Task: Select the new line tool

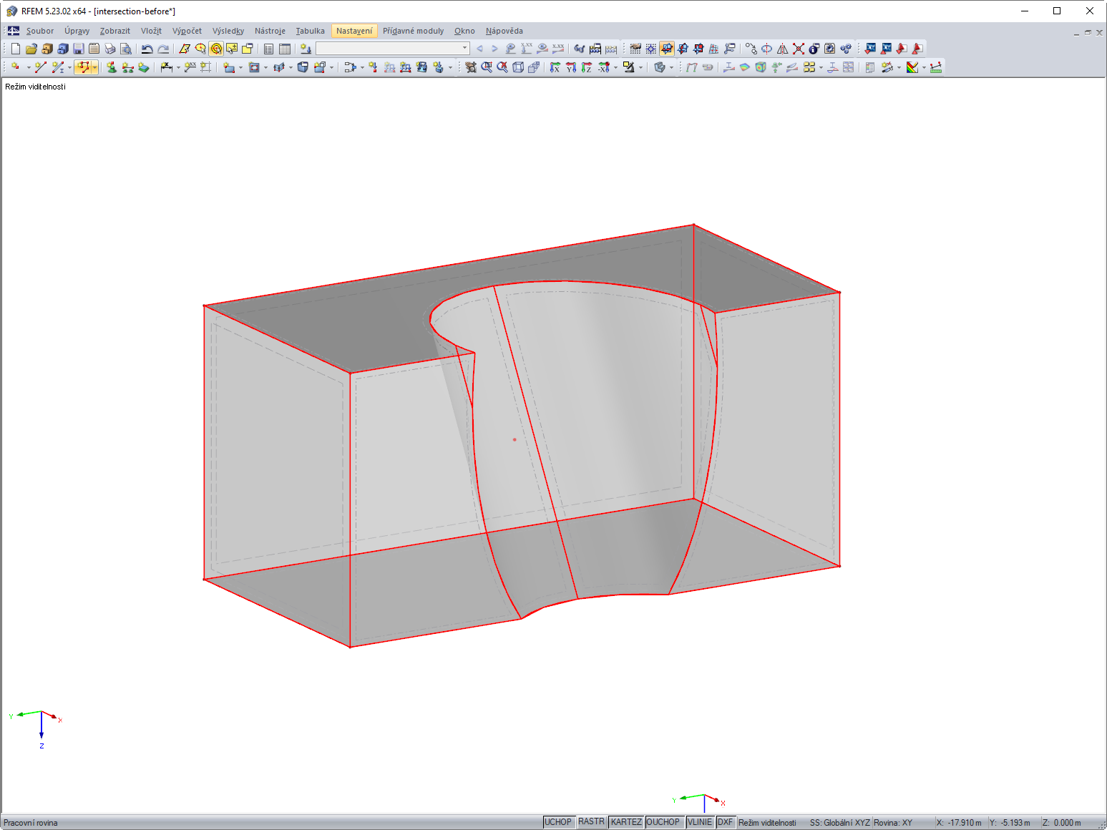Action: click(x=40, y=67)
